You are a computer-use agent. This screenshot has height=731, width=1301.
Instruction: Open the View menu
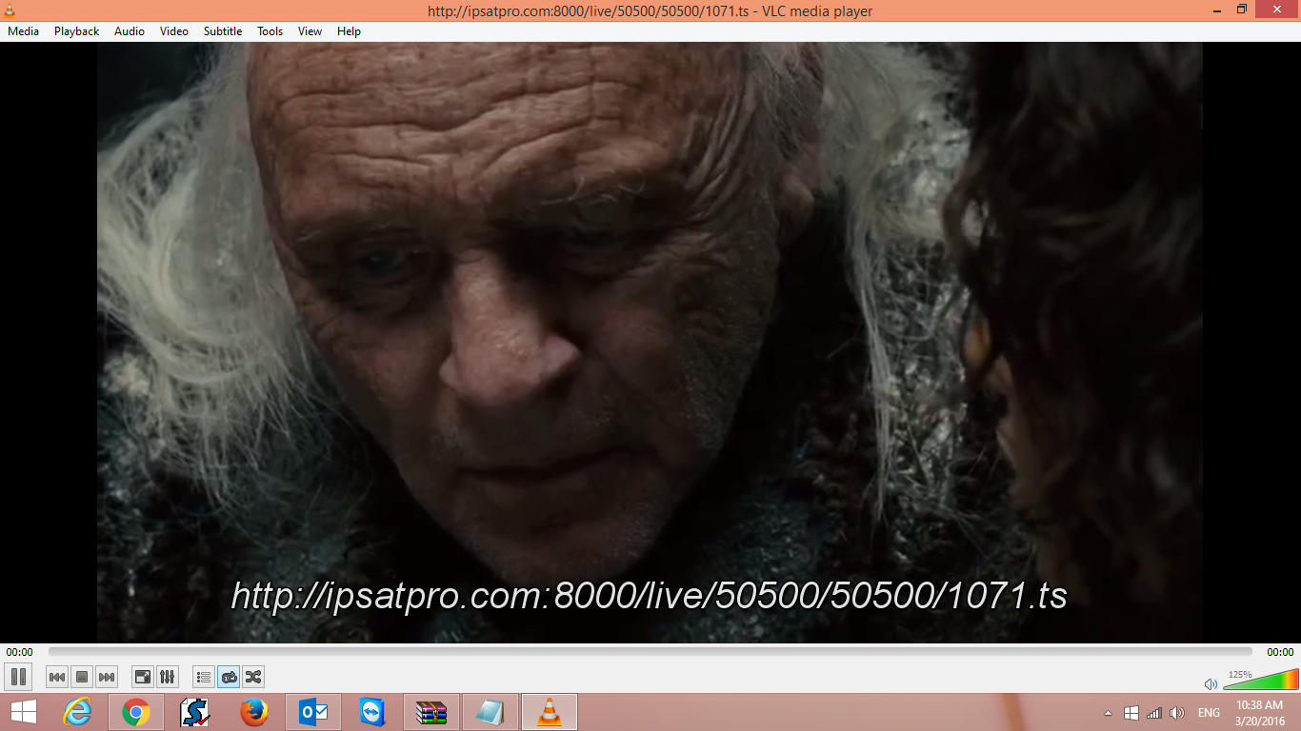click(x=310, y=31)
